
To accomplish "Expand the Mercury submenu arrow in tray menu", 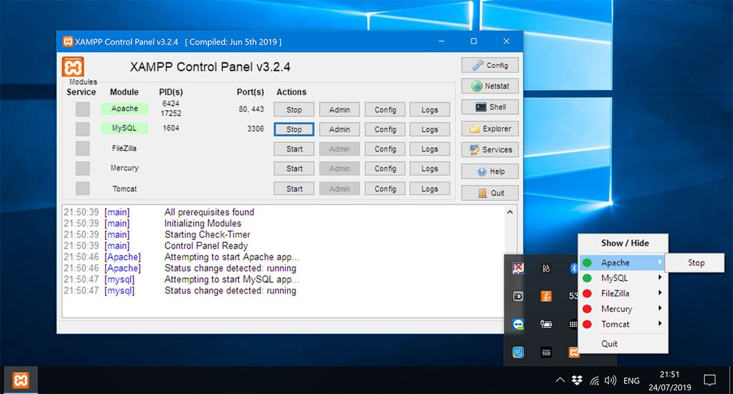I will (660, 308).
